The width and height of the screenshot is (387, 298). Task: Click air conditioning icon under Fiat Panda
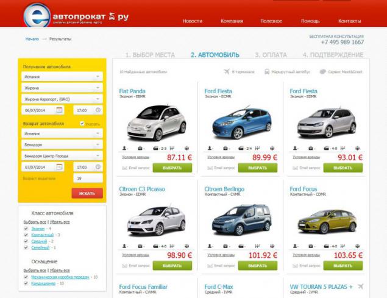(187, 148)
